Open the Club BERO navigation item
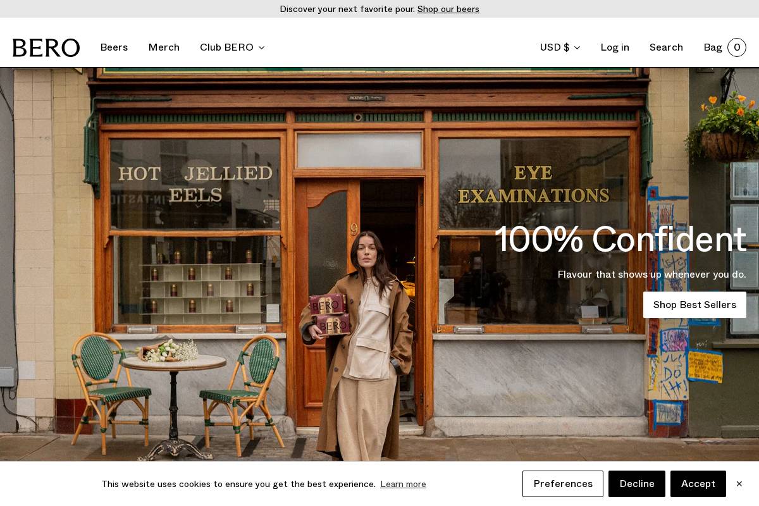The height and width of the screenshot is (506, 759). coord(226,47)
